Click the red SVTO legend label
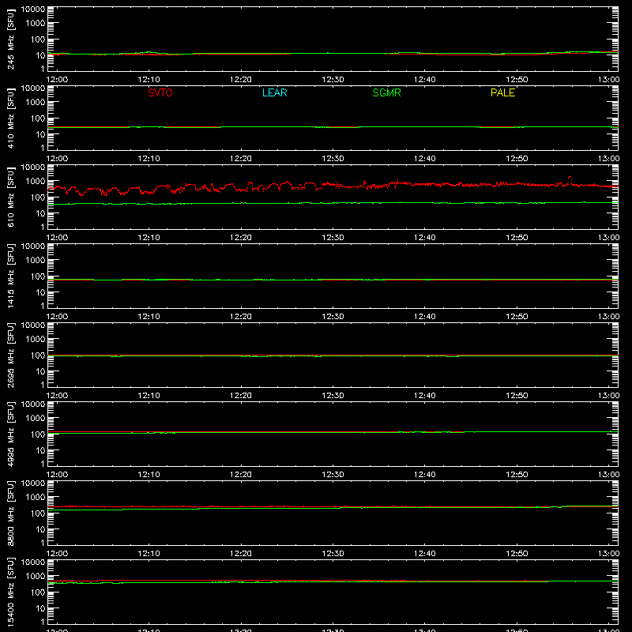Viewport: 632px width, 632px height. click(x=160, y=92)
